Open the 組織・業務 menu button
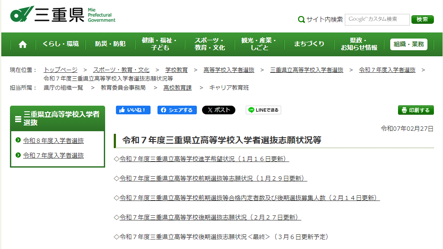Image resolution: width=443 pixels, height=249 pixels. tap(408, 44)
